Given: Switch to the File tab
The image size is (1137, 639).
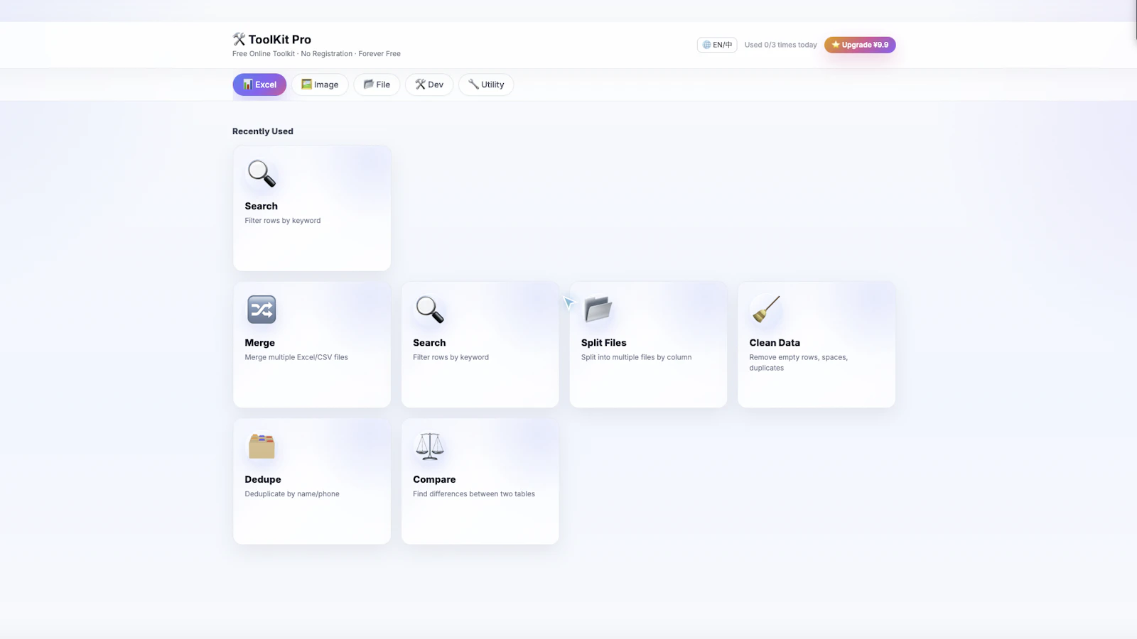Looking at the screenshot, I should coord(377,84).
